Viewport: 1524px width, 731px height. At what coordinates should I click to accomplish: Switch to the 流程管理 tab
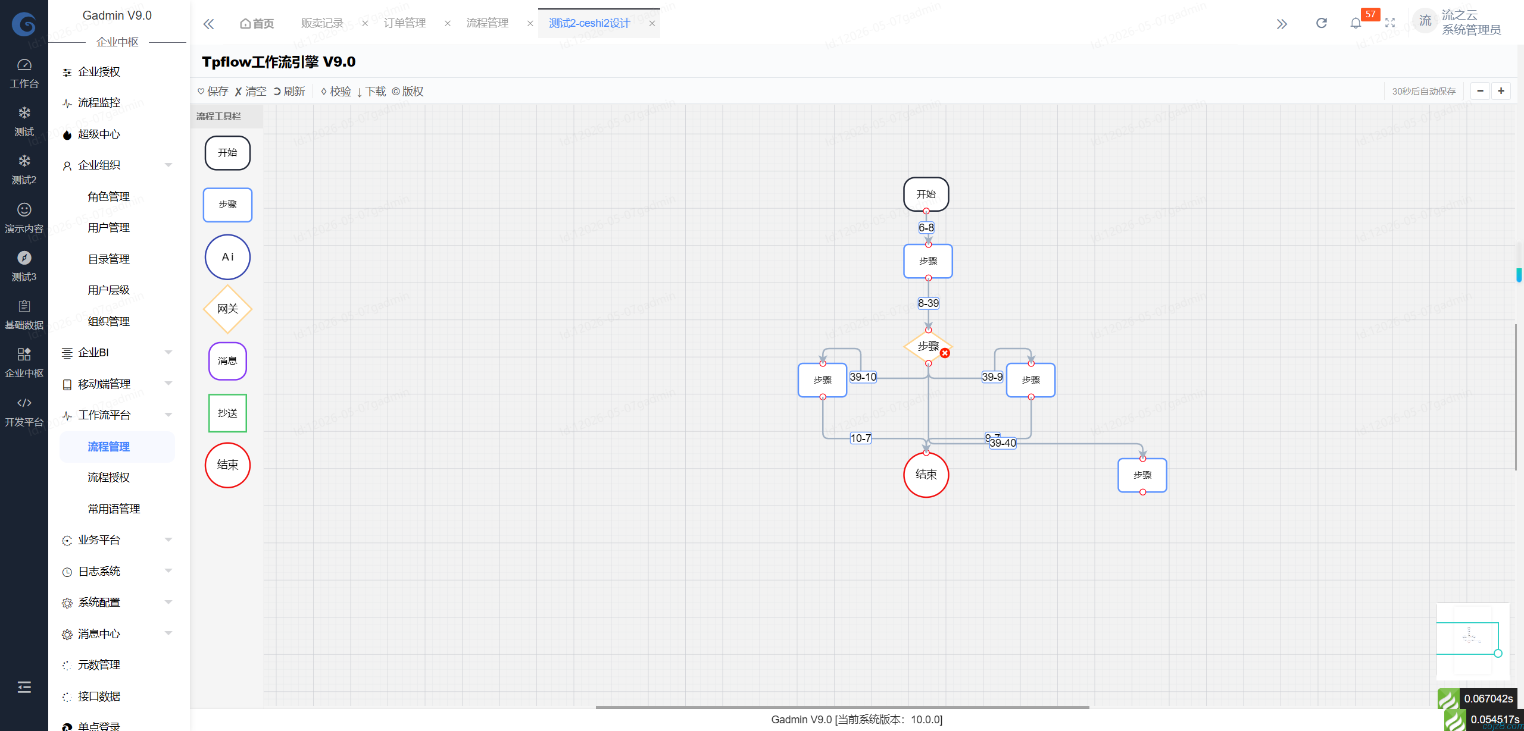click(x=488, y=23)
